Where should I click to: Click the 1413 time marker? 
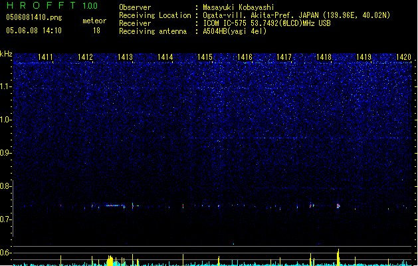pos(125,57)
